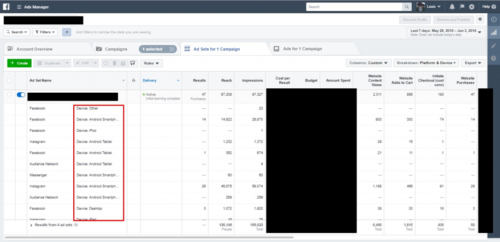Open the charts view in side rail

(494, 32)
